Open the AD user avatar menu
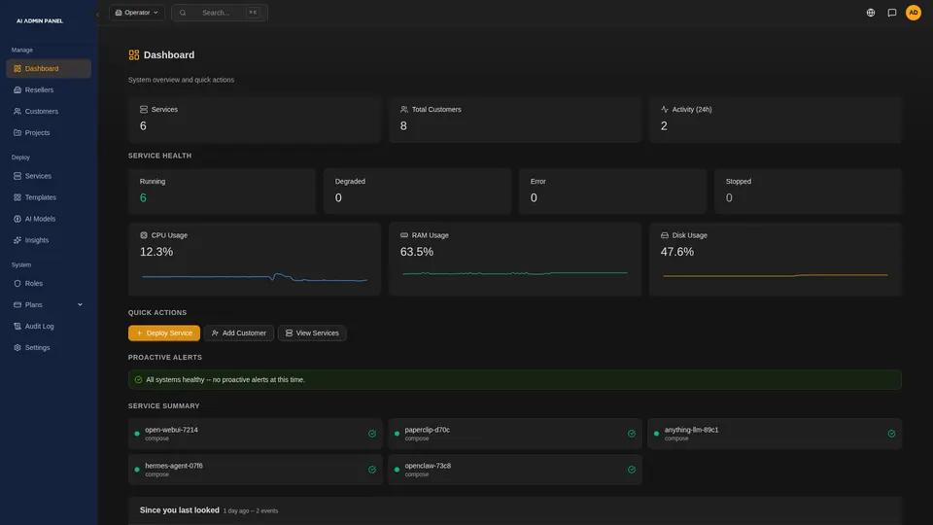Image resolution: width=933 pixels, height=525 pixels. click(x=914, y=13)
